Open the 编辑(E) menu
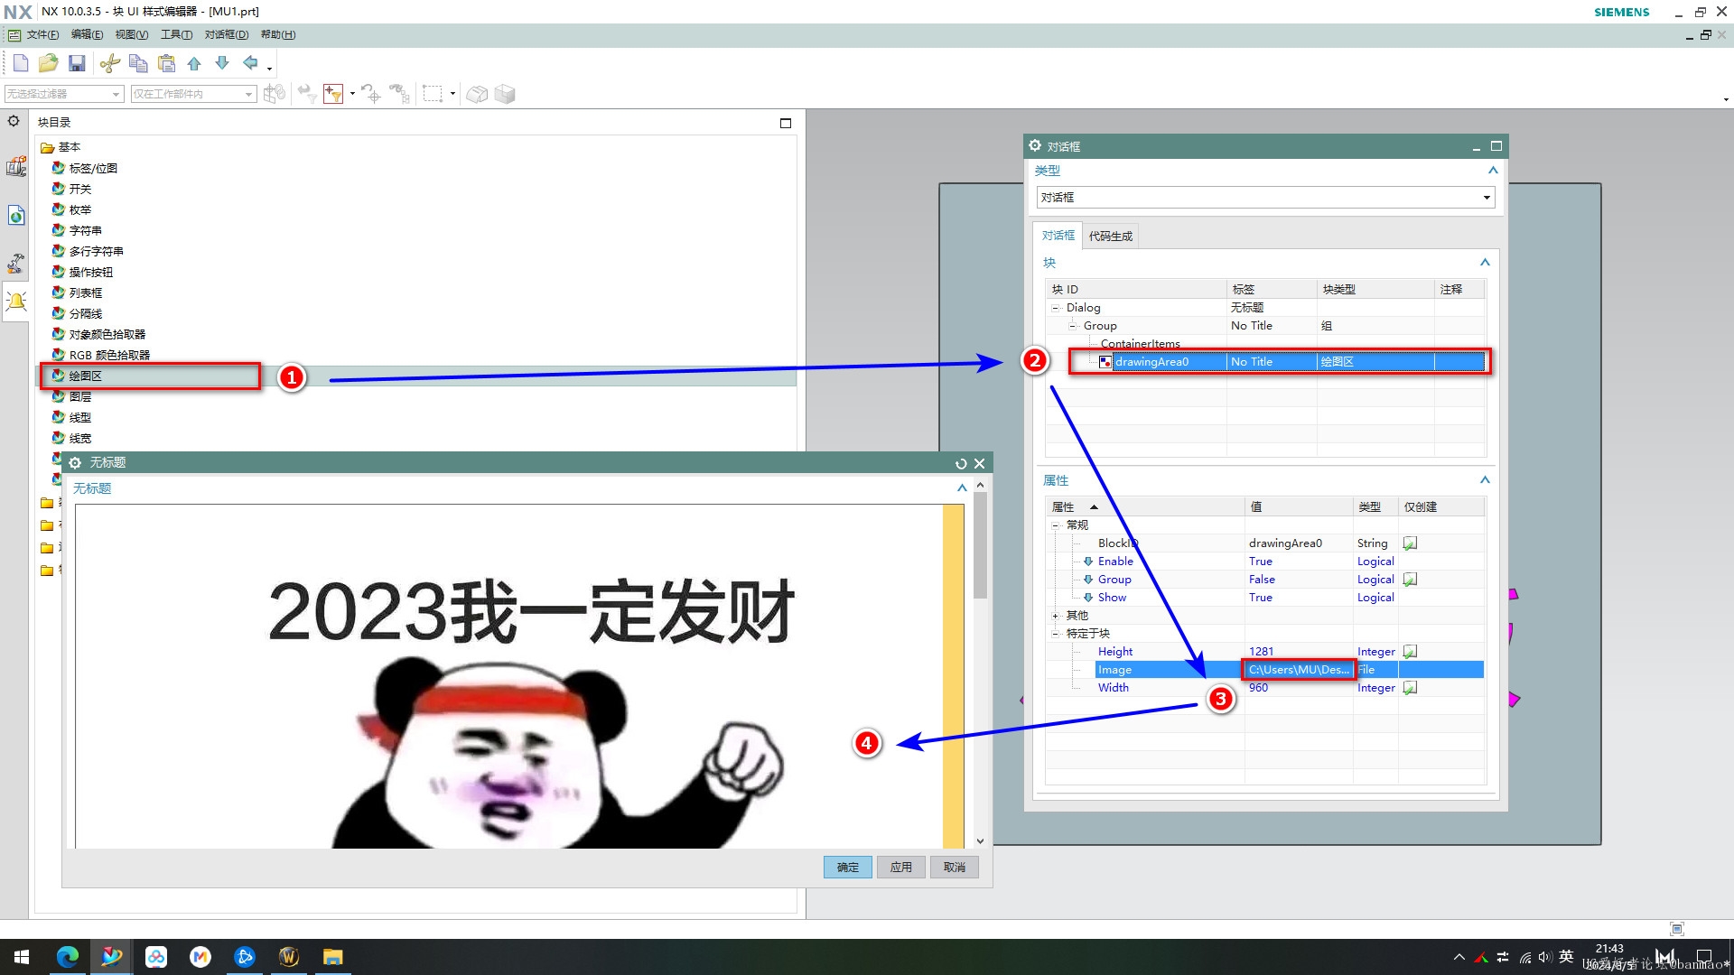The image size is (1734, 975). tap(87, 35)
